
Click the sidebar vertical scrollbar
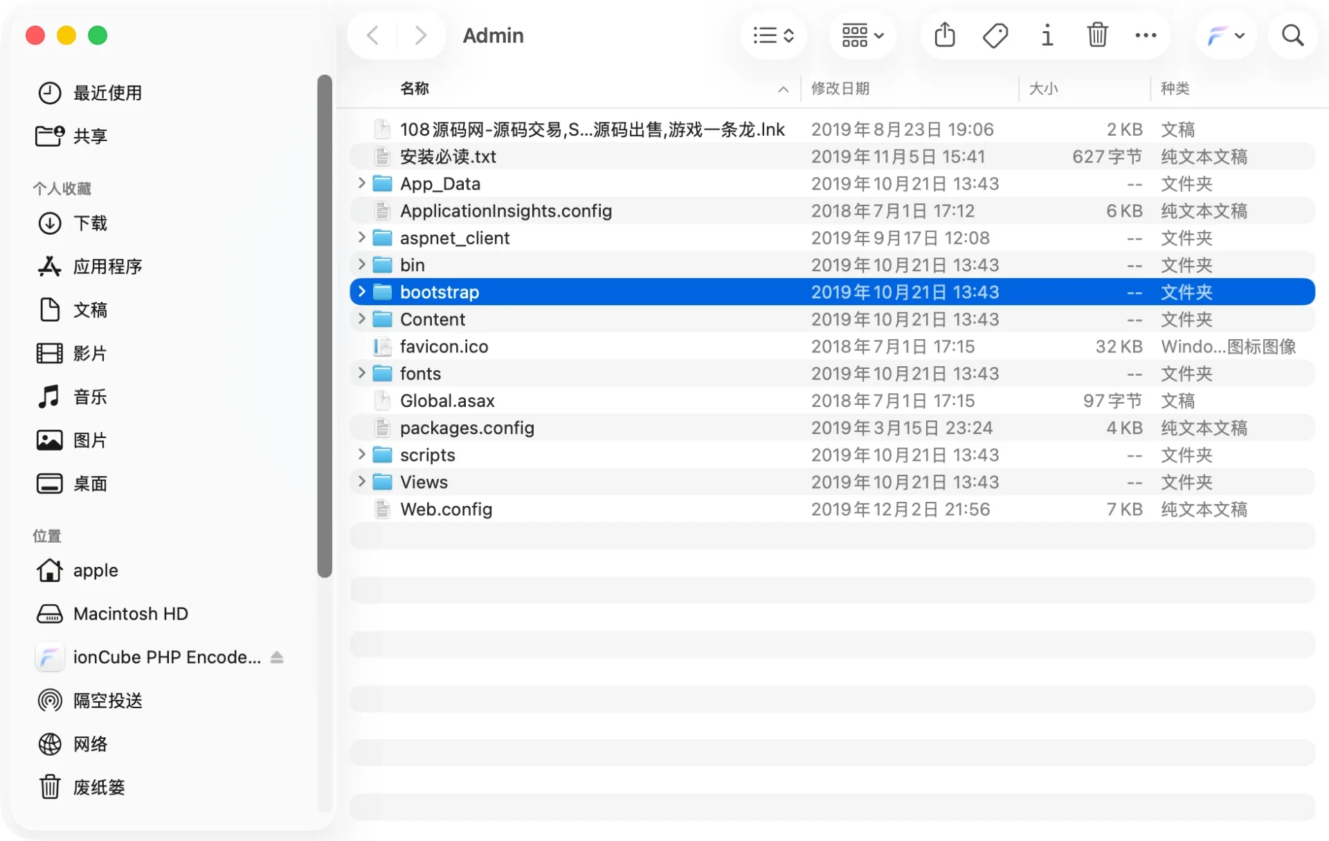(x=325, y=325)
